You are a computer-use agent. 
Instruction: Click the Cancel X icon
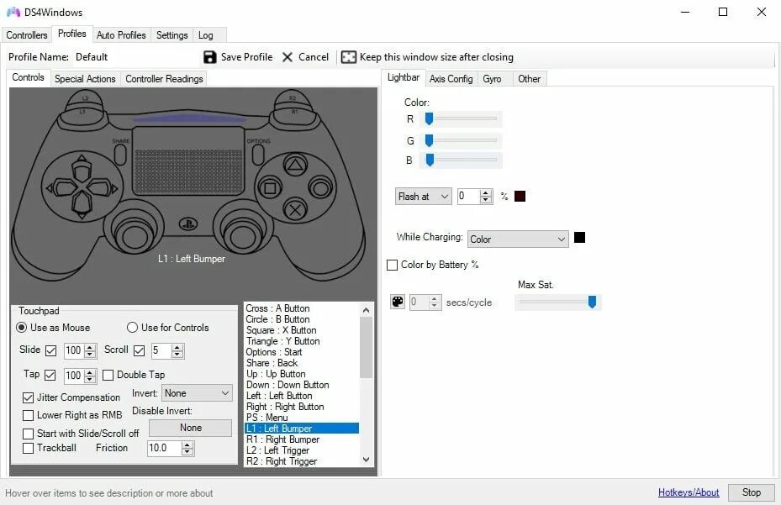pos(288,57)
